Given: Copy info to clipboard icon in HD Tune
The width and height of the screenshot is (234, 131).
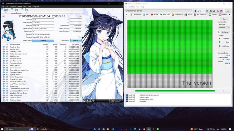Looking at the screenshot, I should click(207, 11).
